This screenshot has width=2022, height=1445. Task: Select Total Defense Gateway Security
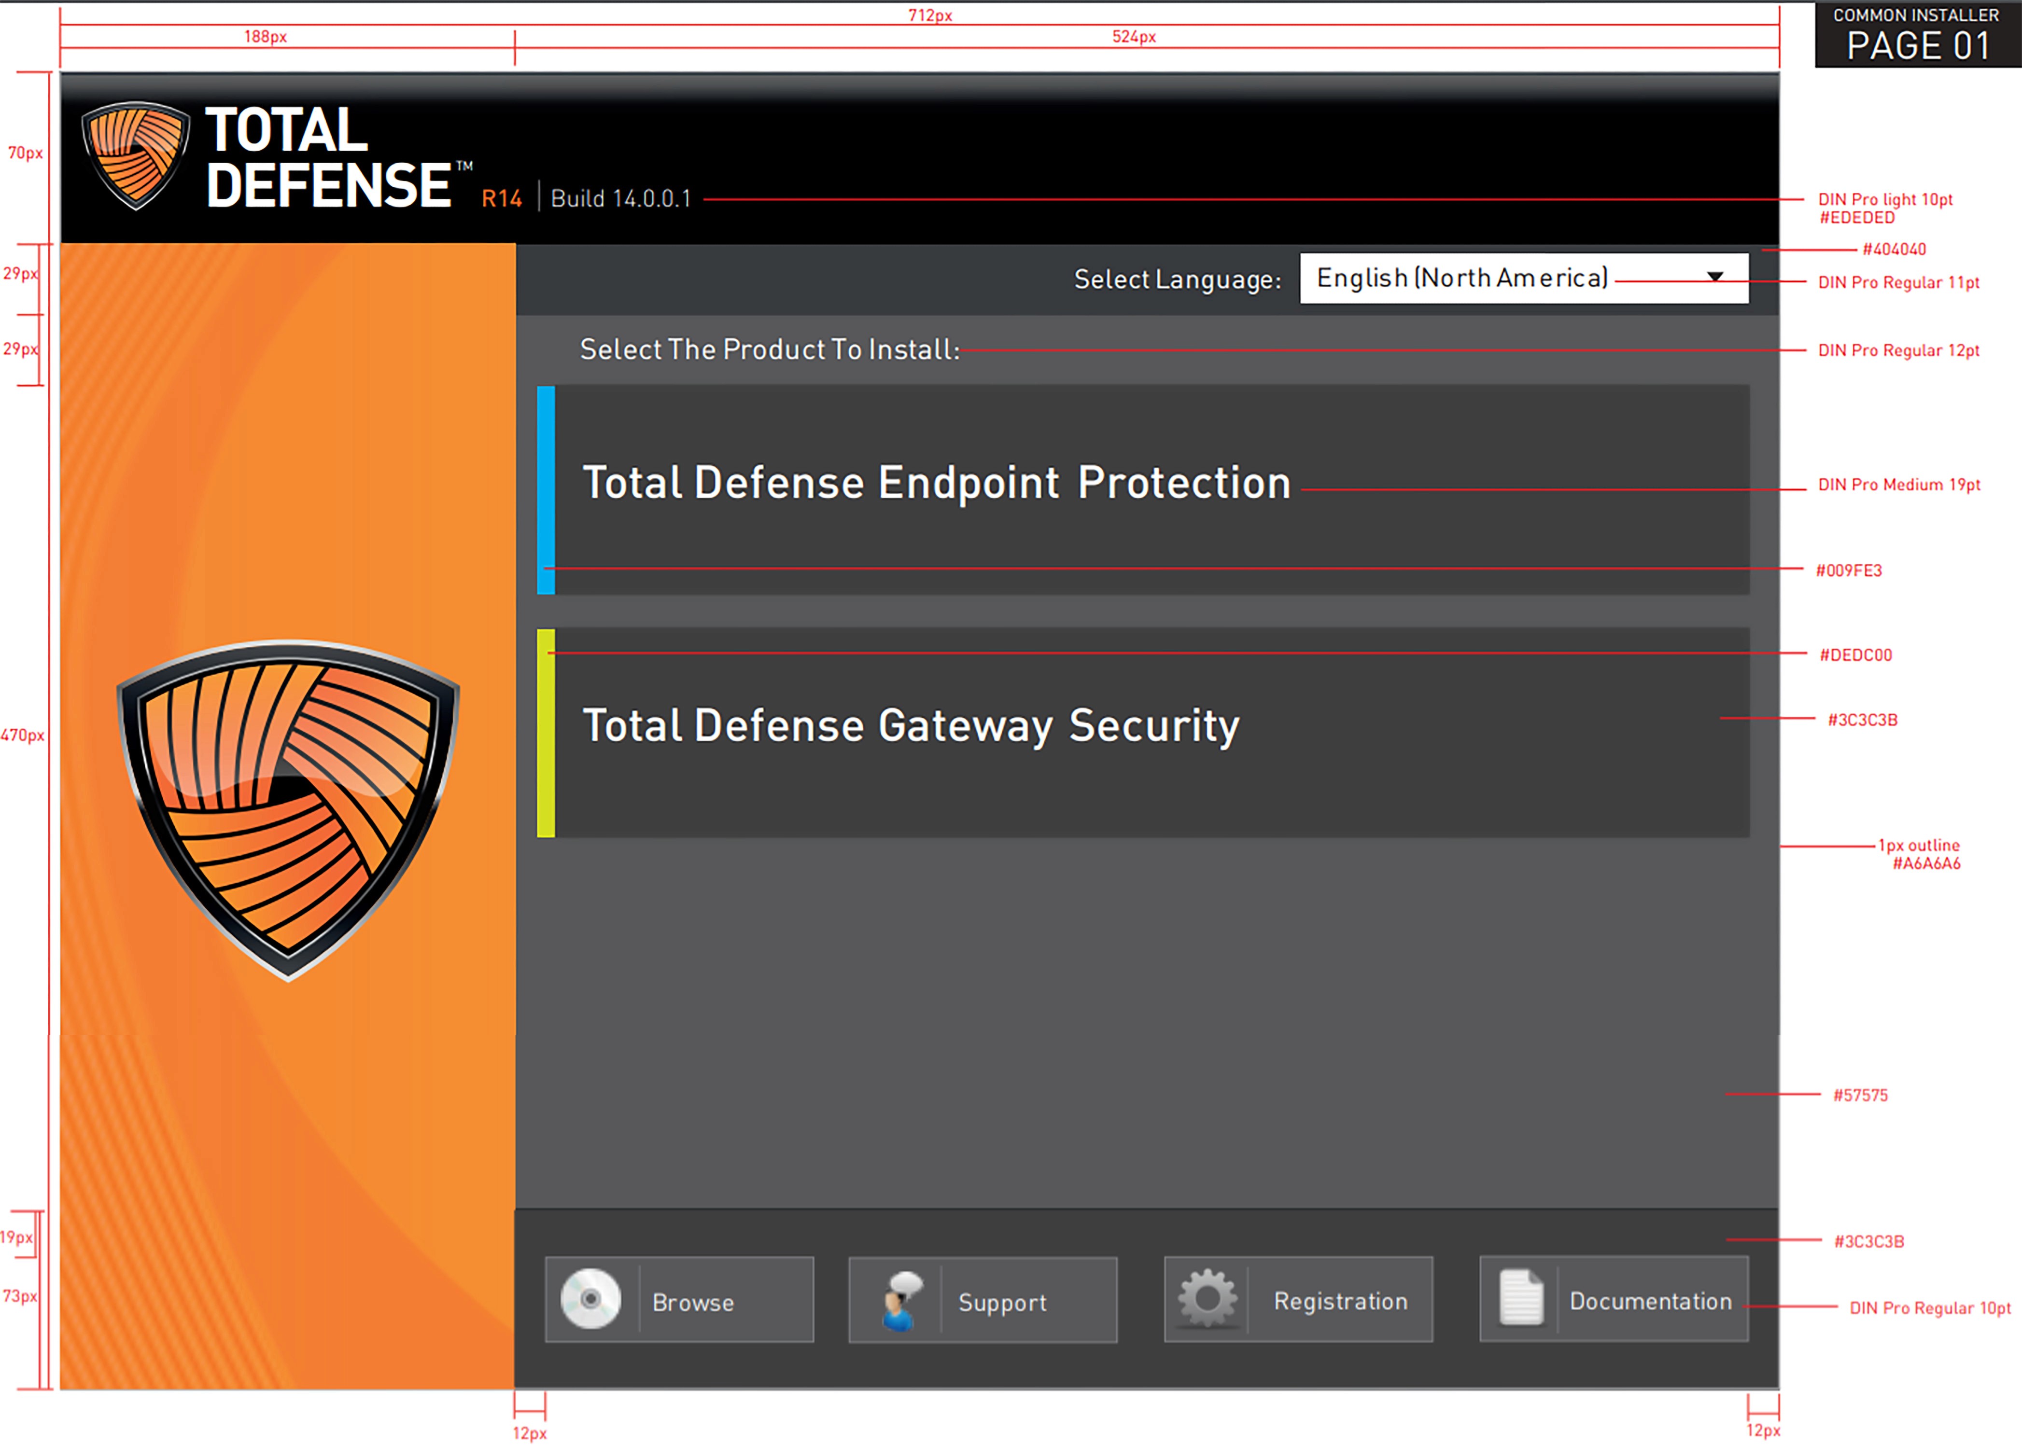pos(911,726)
